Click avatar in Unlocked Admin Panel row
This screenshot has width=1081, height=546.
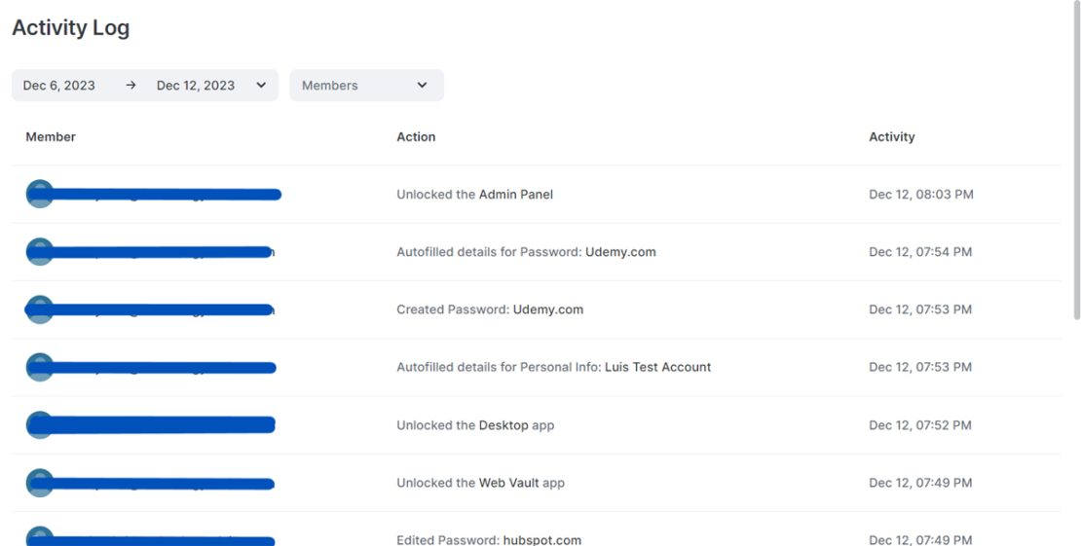(39, 194)
